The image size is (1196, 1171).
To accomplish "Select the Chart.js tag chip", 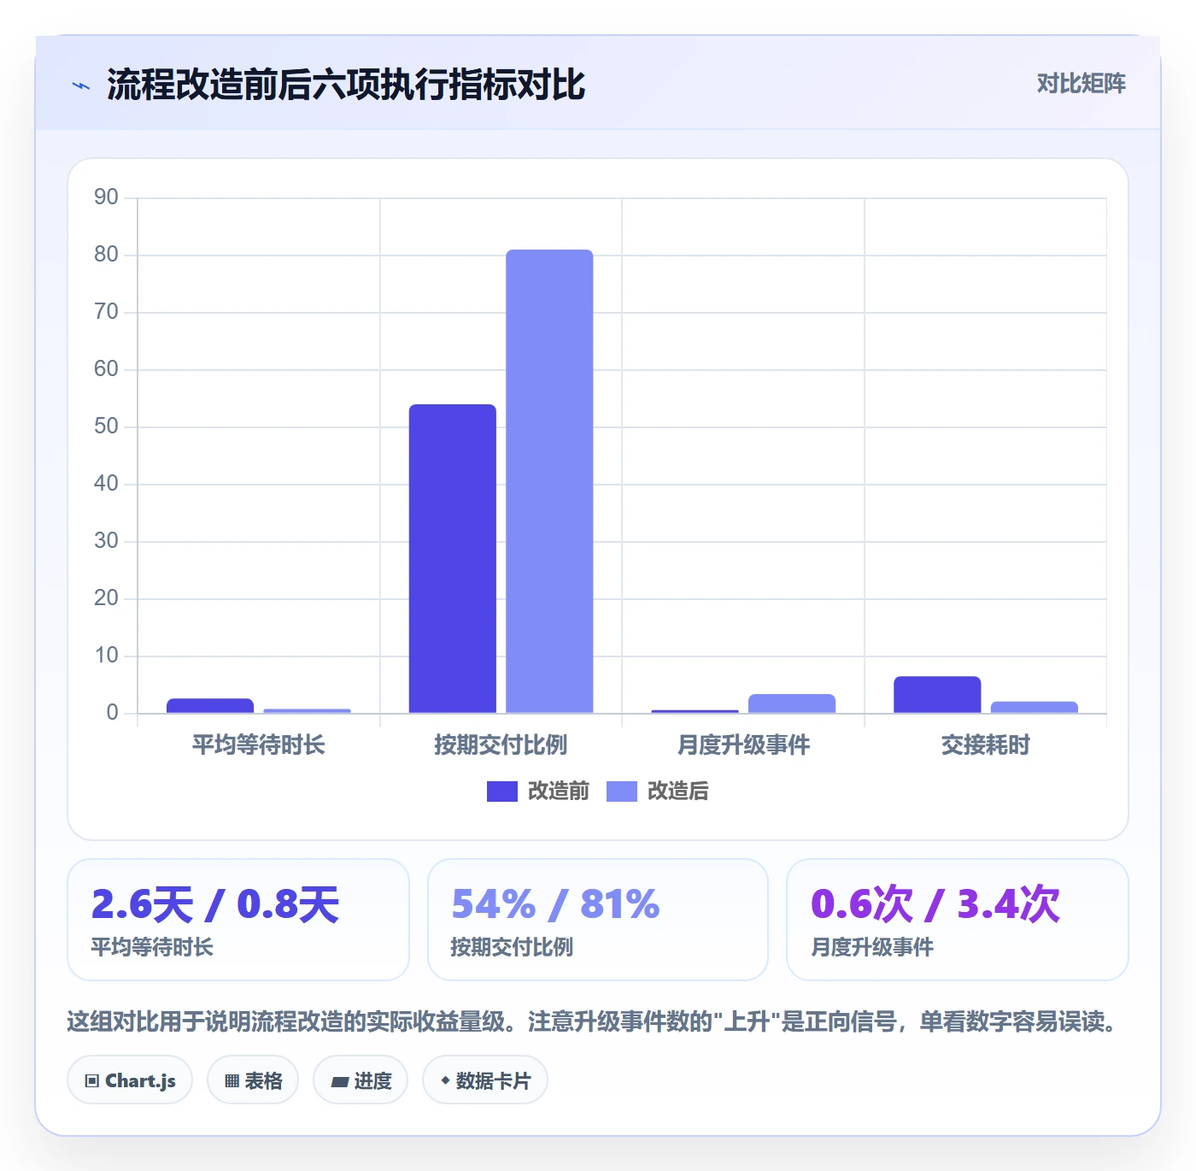I will tap(130, 1080).
